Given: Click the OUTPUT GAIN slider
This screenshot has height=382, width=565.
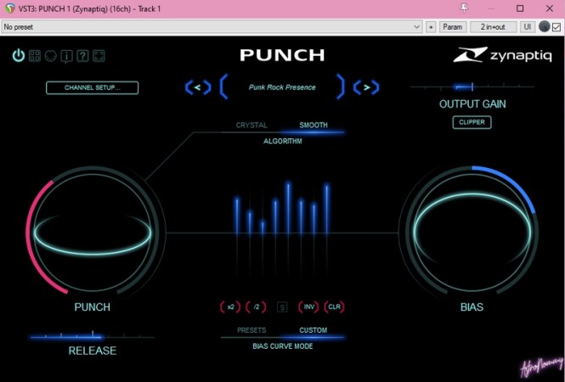Looking at the screenshot, I should 472,87.
